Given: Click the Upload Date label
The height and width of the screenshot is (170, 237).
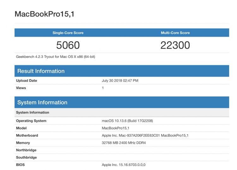Looking at the screenshot, I should tap(27, 80).
